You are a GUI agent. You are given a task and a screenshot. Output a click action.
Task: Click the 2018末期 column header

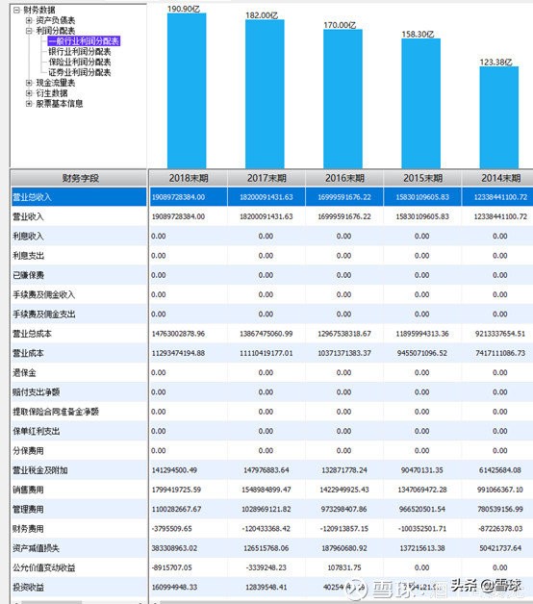(x=189, y=178)
